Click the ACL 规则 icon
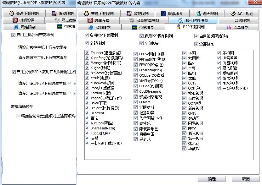 coord(233,14)
